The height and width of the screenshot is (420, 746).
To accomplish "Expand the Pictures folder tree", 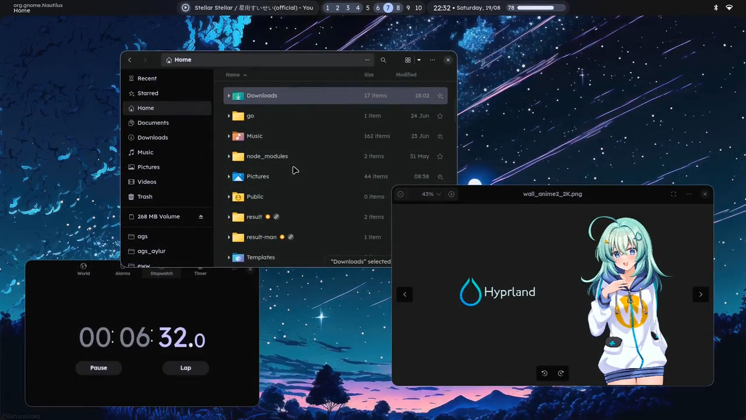I will 229,177.
